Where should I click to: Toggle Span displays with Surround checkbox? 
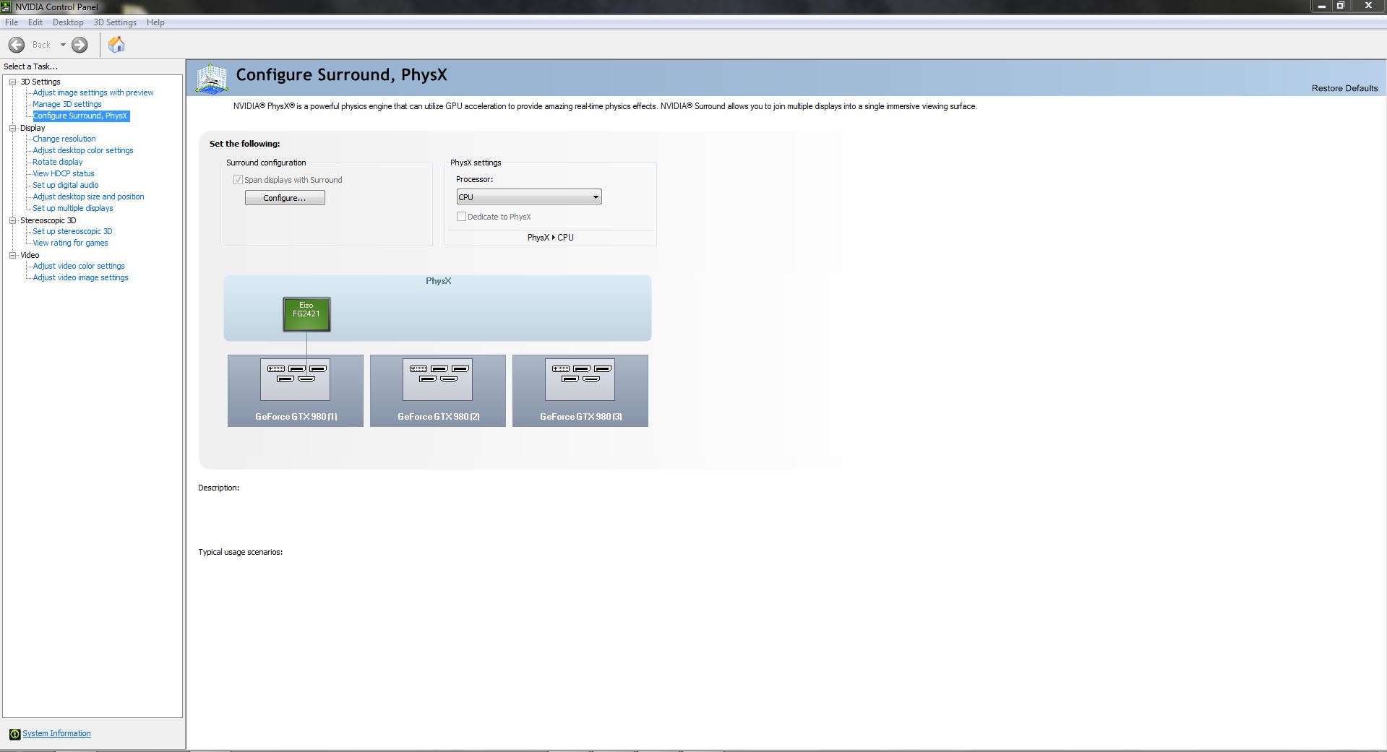[x=238, y=180]
